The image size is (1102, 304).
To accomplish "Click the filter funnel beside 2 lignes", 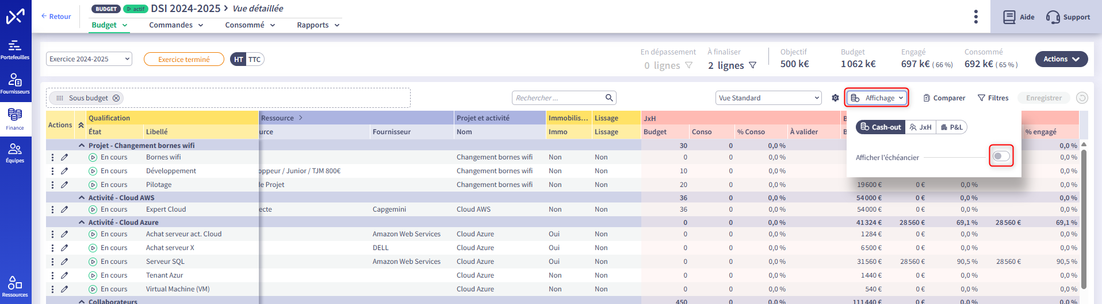I will pyautogui.click(x=752, y=65).
